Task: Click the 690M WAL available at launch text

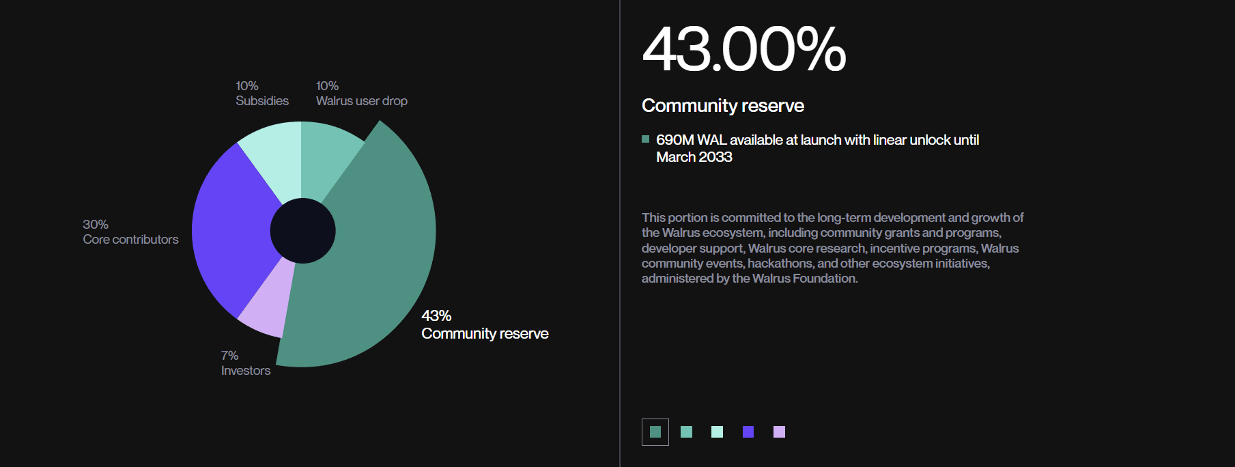Action: (x=817, y=148)
